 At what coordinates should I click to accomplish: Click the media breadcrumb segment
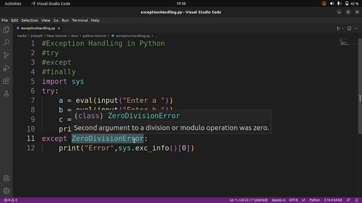[x=21, y=36]
